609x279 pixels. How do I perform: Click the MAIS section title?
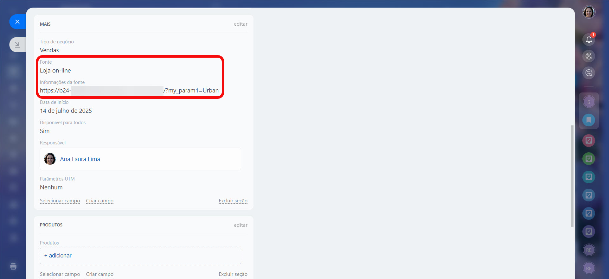point(45,24)
